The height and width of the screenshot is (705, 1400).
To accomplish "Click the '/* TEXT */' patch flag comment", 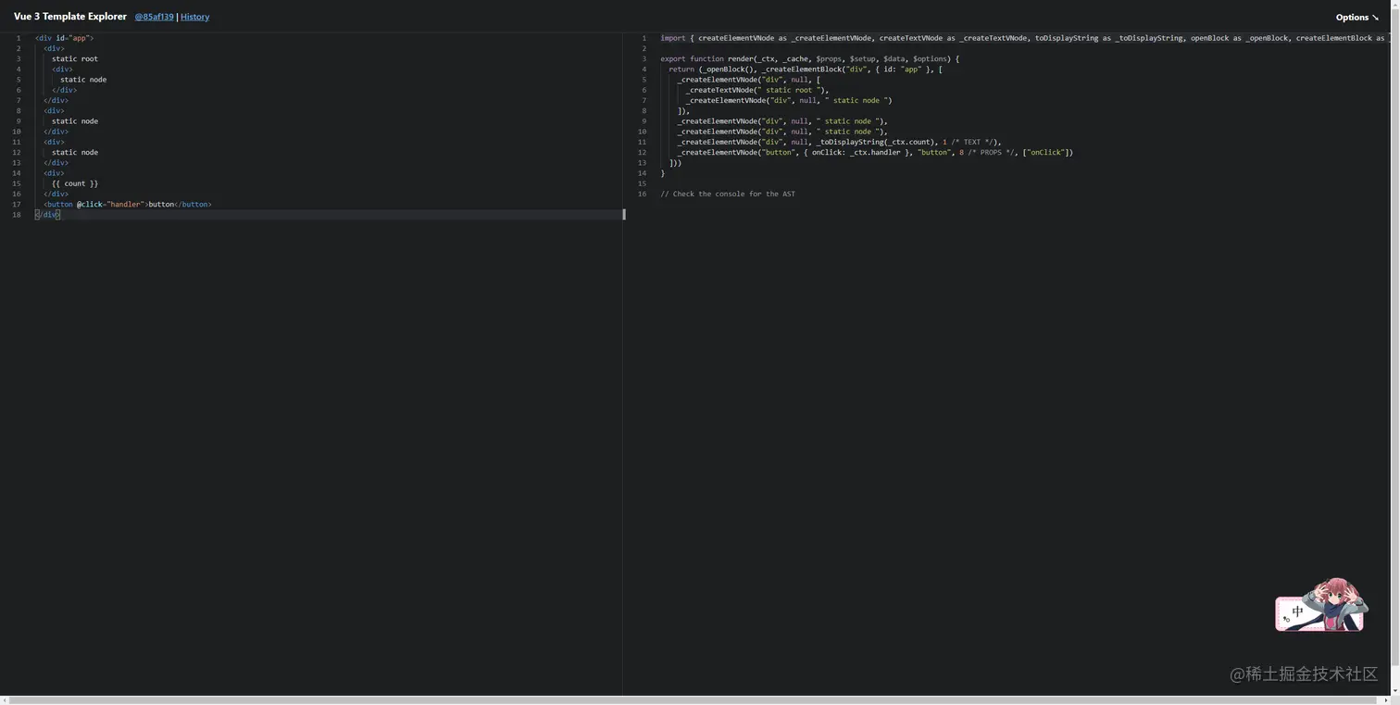I will [x=972, y=142].
